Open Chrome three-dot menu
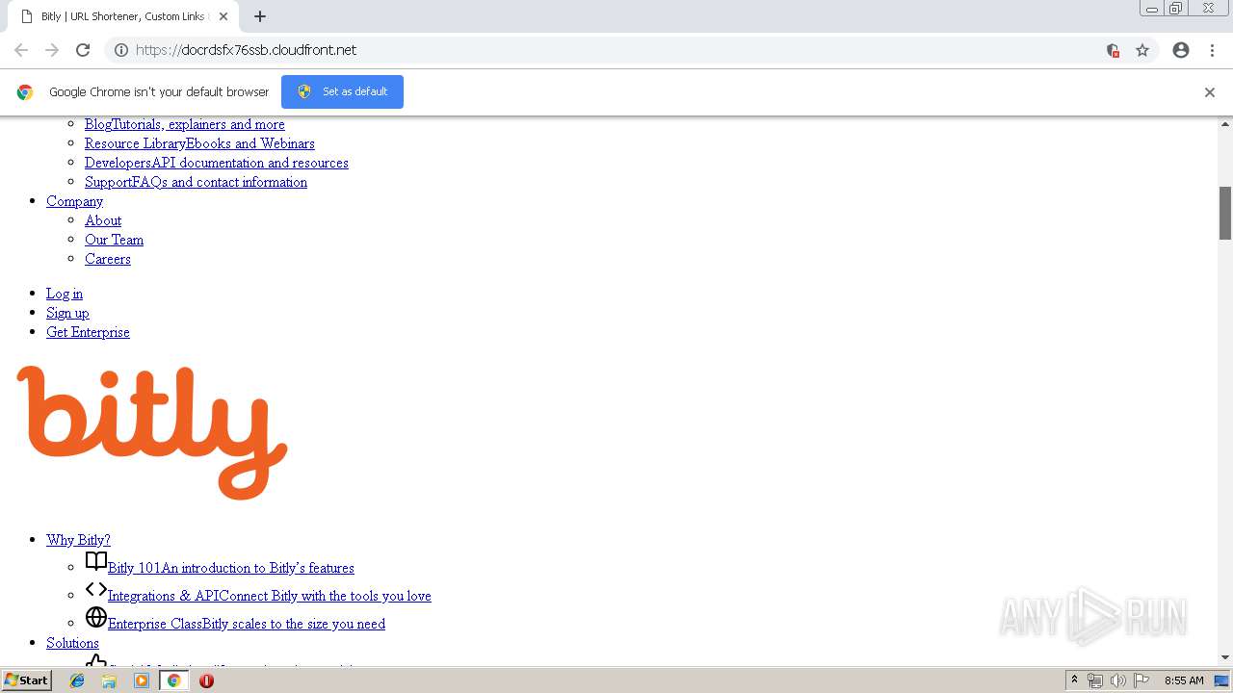Screen dimensions: 1233x693 click(x=1212, y=50)
